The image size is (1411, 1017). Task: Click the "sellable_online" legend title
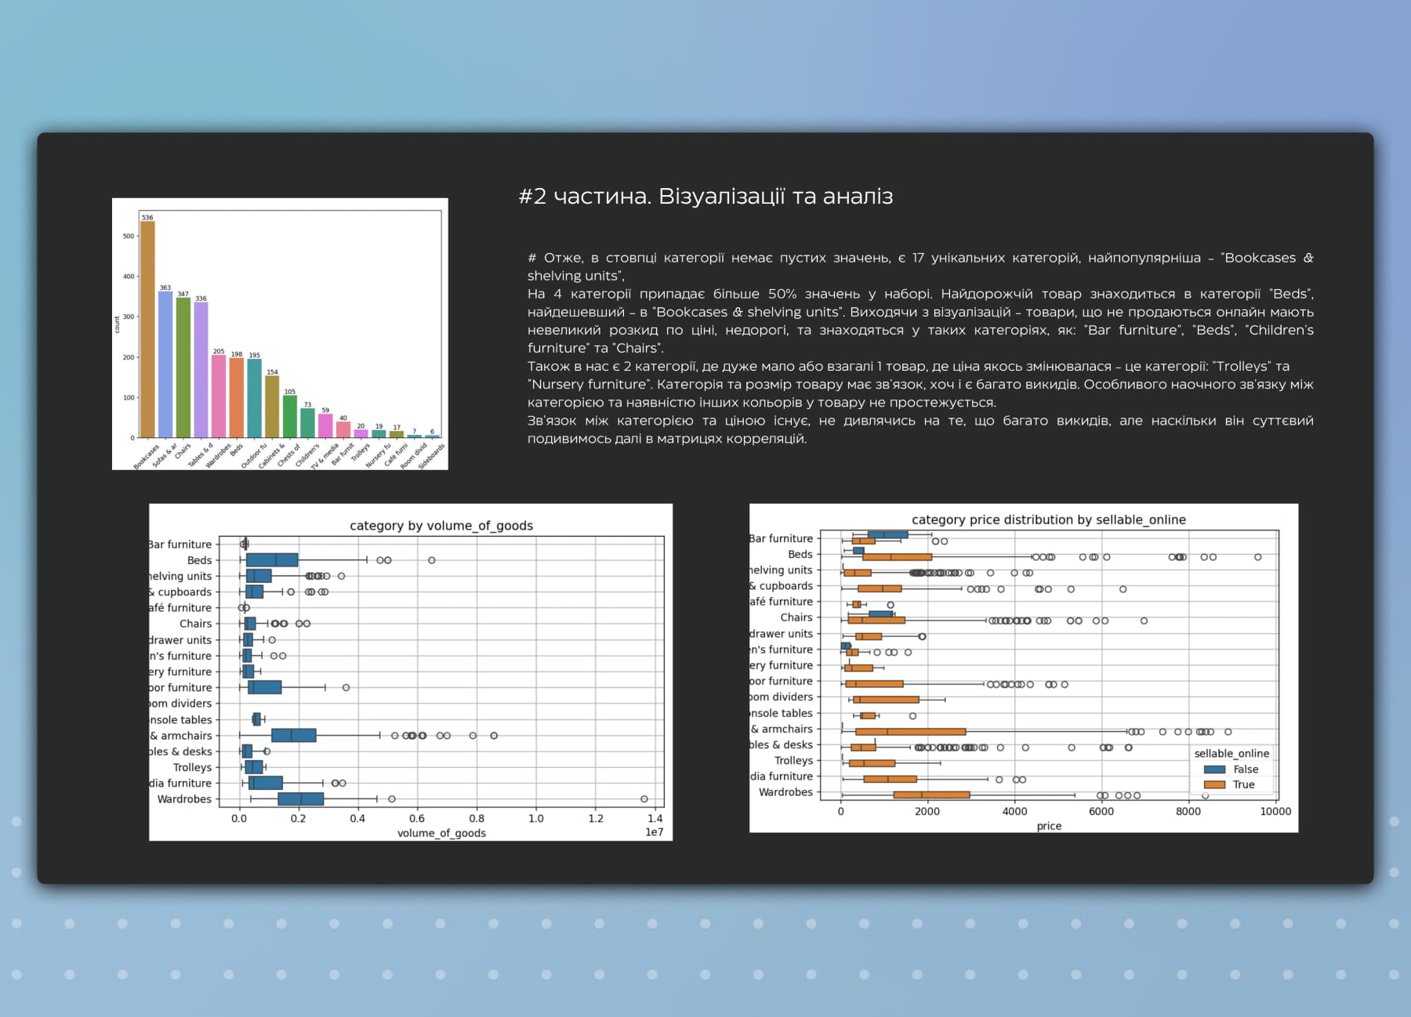point(1231,753)
